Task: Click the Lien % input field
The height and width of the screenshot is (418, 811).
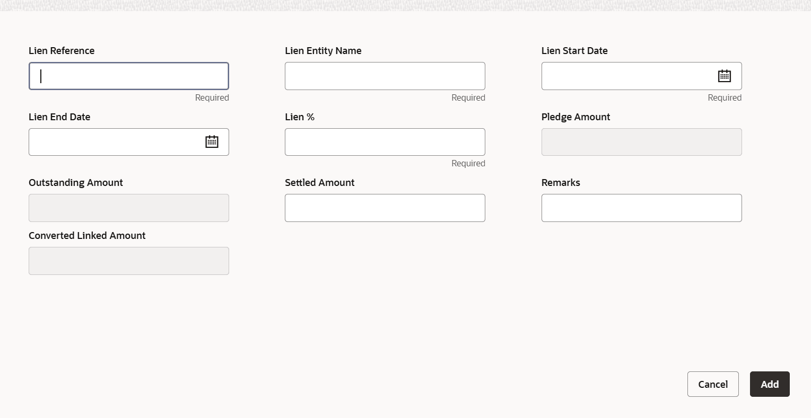Action: (x=385, y=142)
